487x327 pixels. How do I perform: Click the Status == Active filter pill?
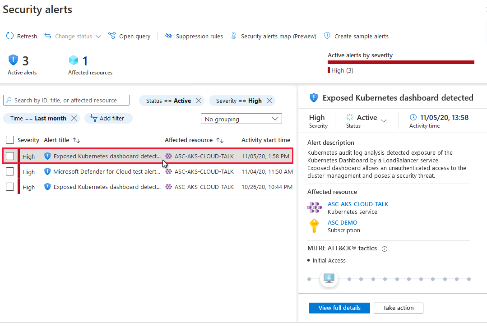point(172,101)
